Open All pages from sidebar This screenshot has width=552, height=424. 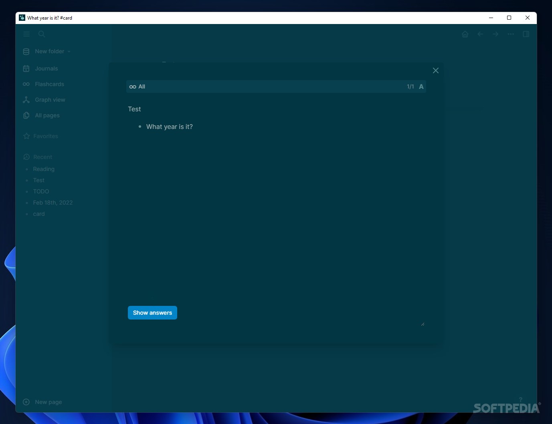pos(47,115)
